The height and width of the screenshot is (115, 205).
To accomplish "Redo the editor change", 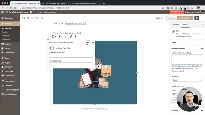I will click(33, 18).
